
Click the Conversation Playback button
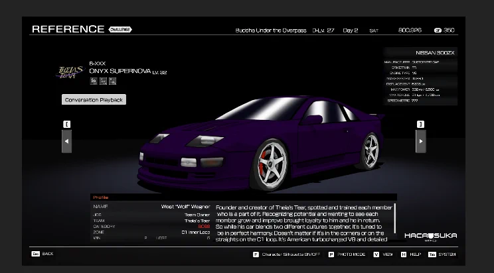click(x=94, y=99)
